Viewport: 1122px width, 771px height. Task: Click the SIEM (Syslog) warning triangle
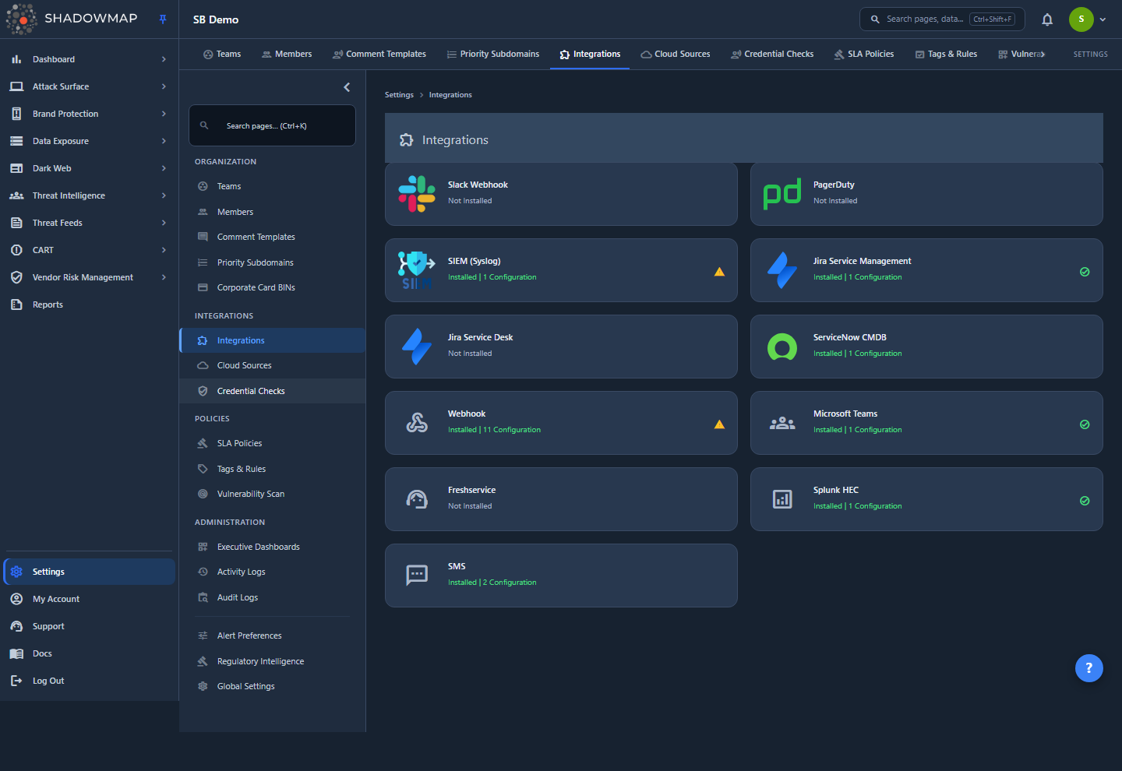point(719,272)
